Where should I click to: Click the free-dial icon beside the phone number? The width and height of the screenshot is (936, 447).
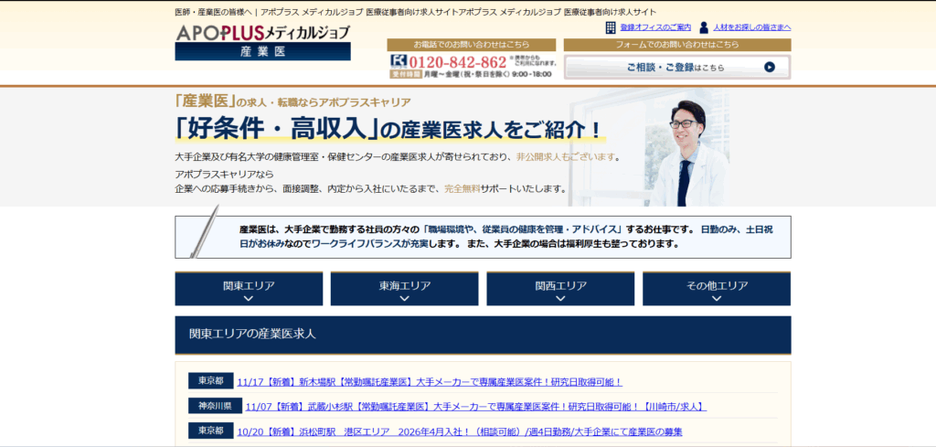point(399,61)
